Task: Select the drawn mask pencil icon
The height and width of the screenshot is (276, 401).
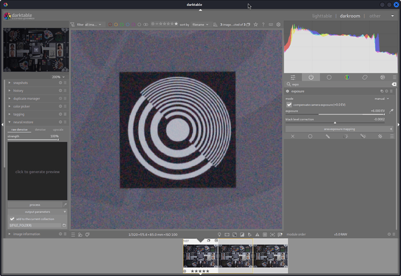Action: coord(328,137)
